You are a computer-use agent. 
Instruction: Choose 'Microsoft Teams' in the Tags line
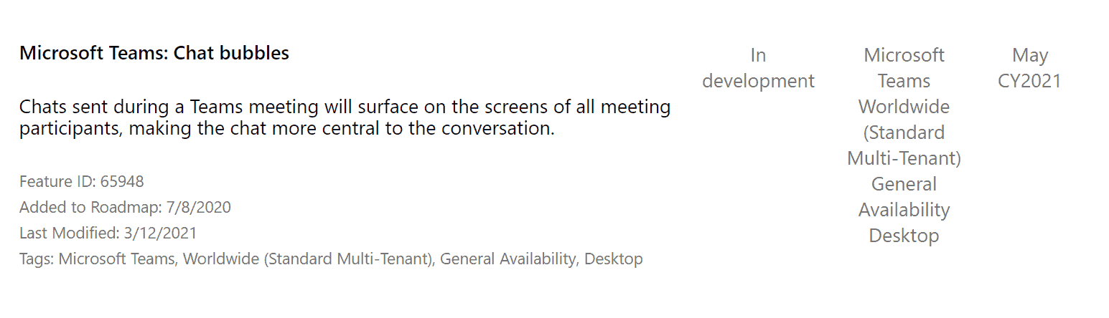(117, 259)
